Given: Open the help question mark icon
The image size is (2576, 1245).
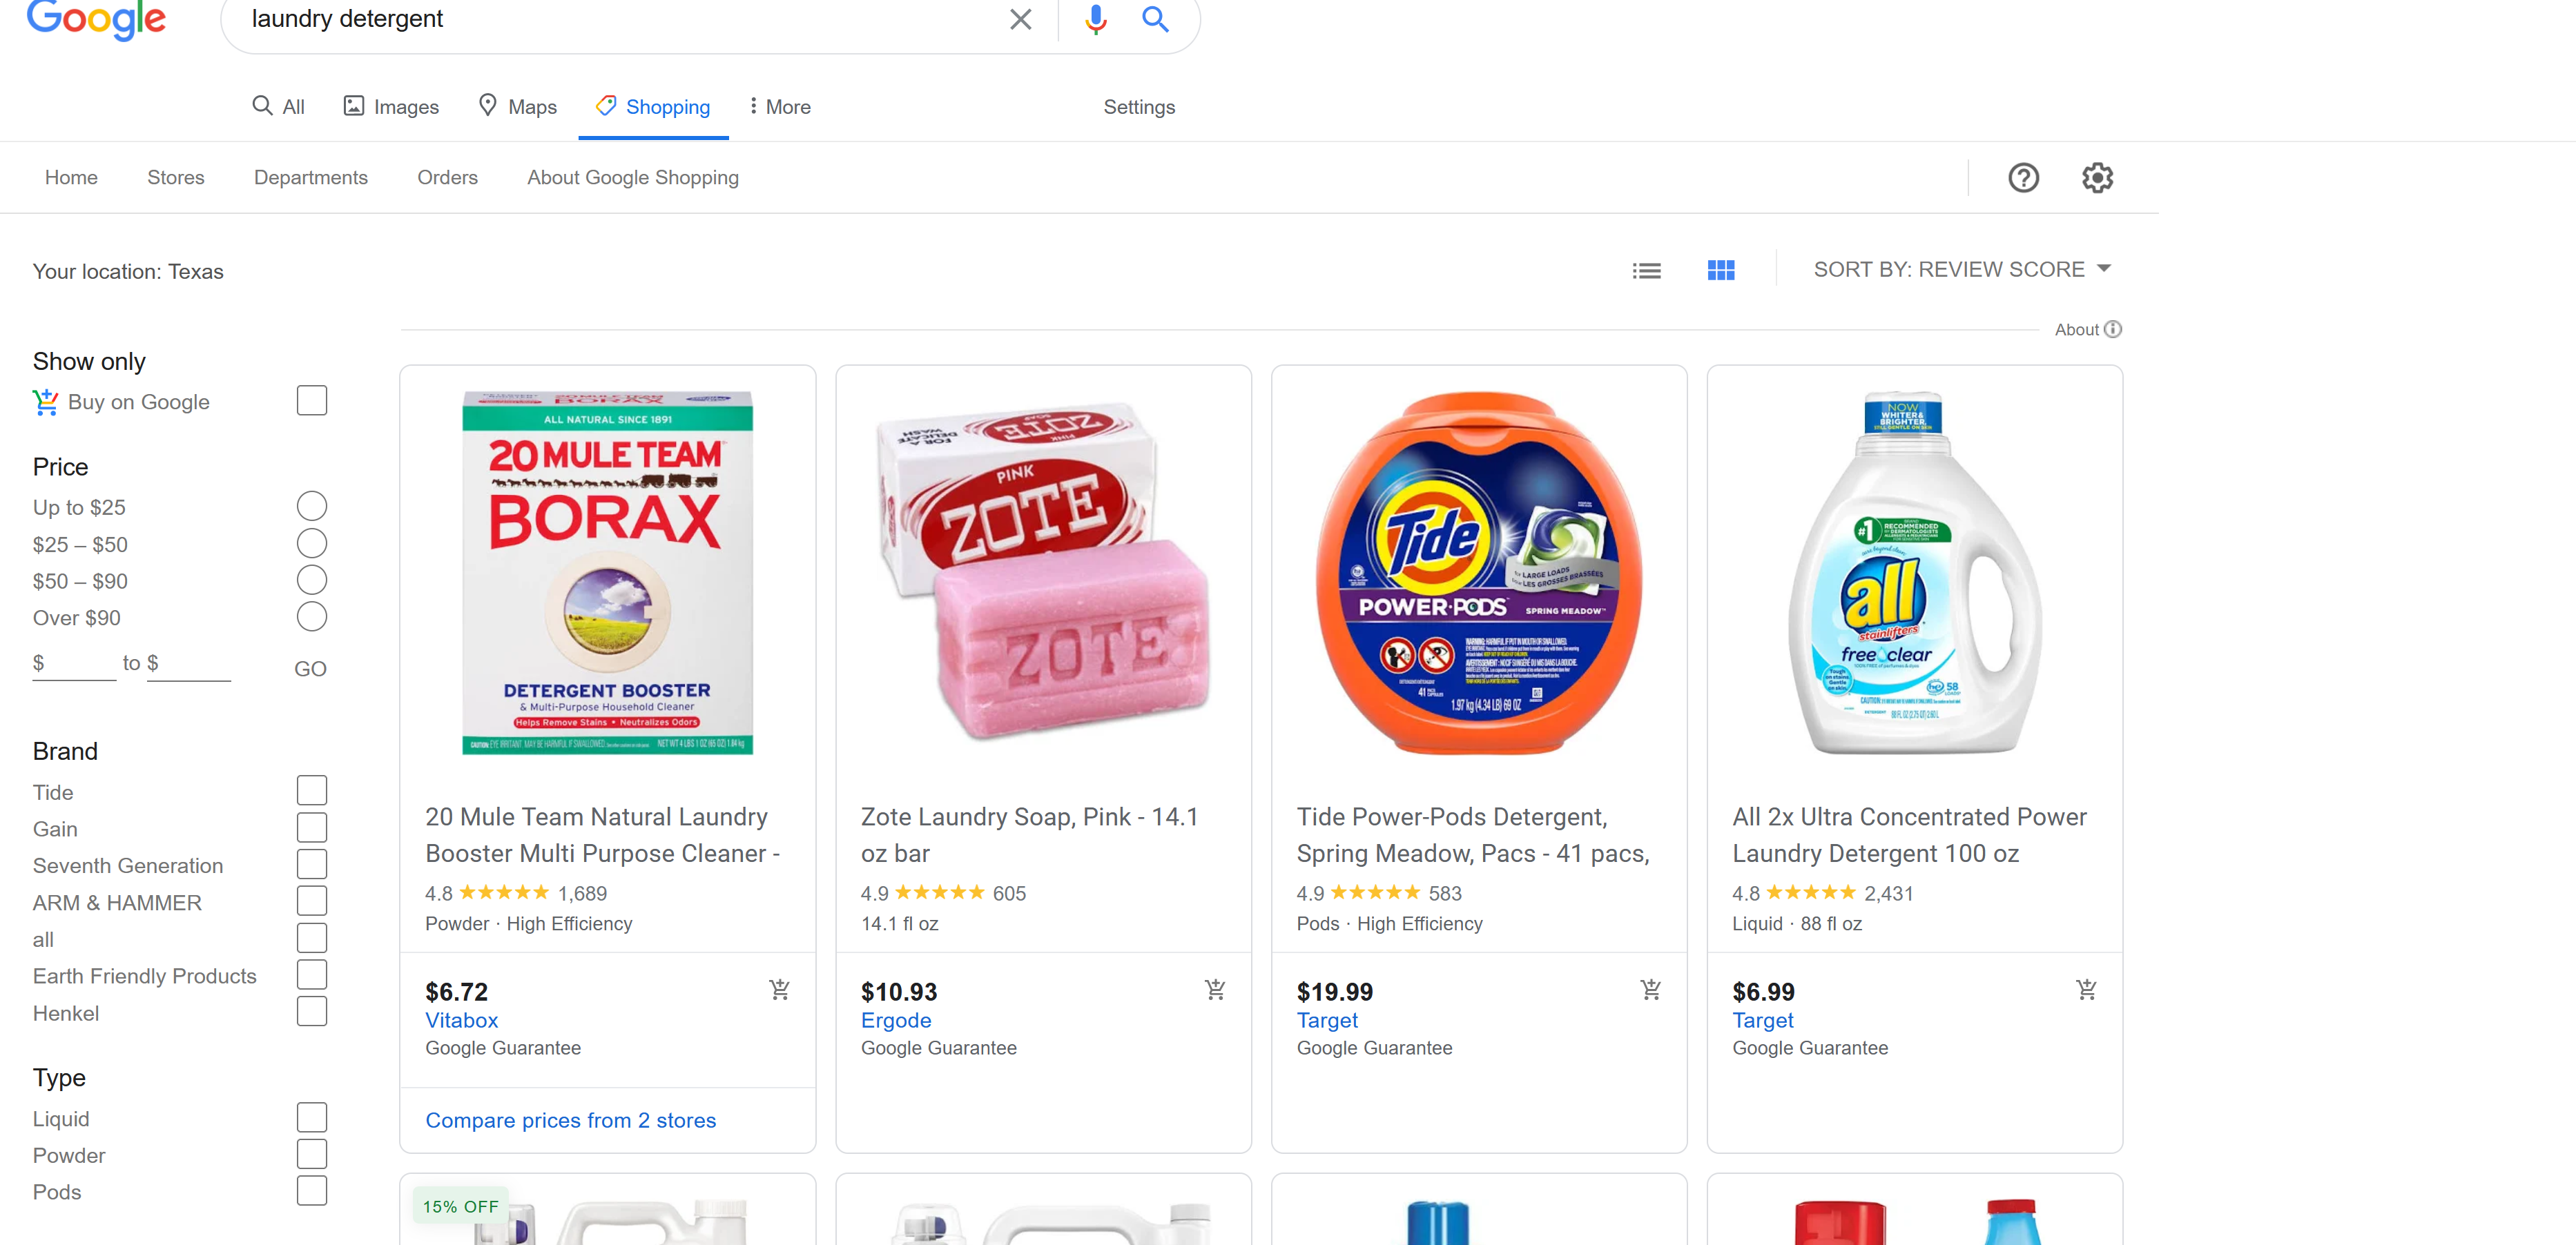Looking at the screenshot, I should (2023, 178).
